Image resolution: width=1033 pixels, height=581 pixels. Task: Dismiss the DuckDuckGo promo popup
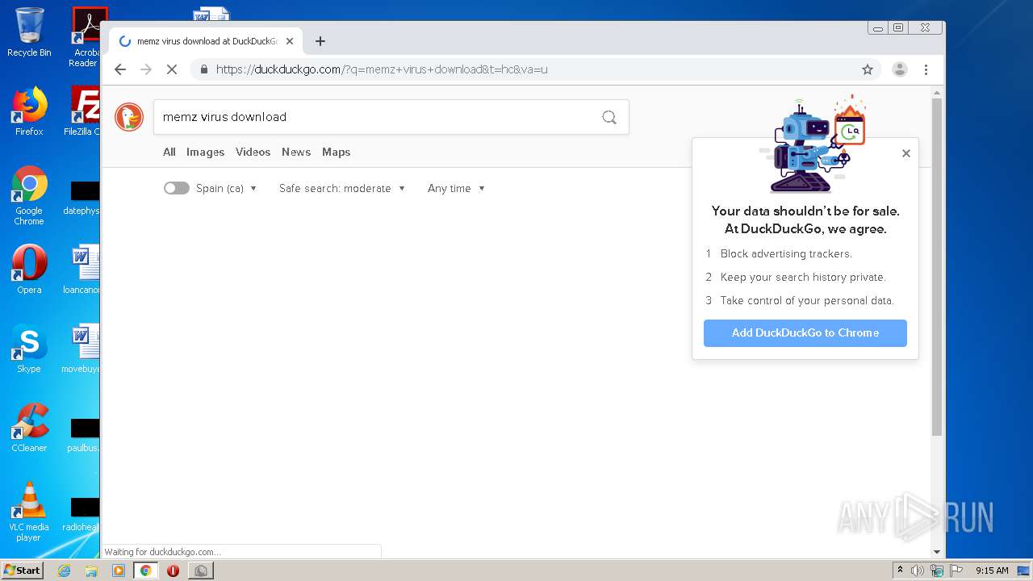pos(906,153)
